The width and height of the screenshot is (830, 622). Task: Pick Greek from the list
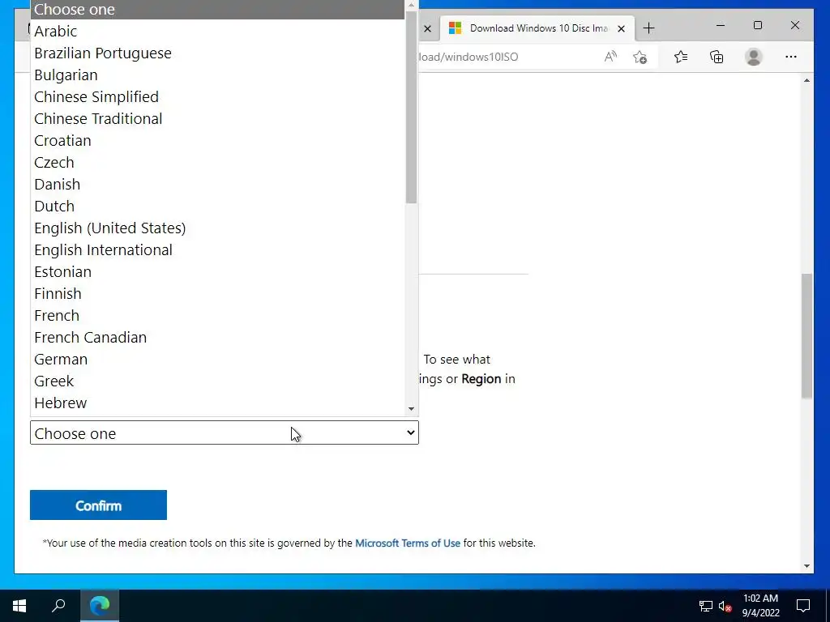click(x=217, y=381)
